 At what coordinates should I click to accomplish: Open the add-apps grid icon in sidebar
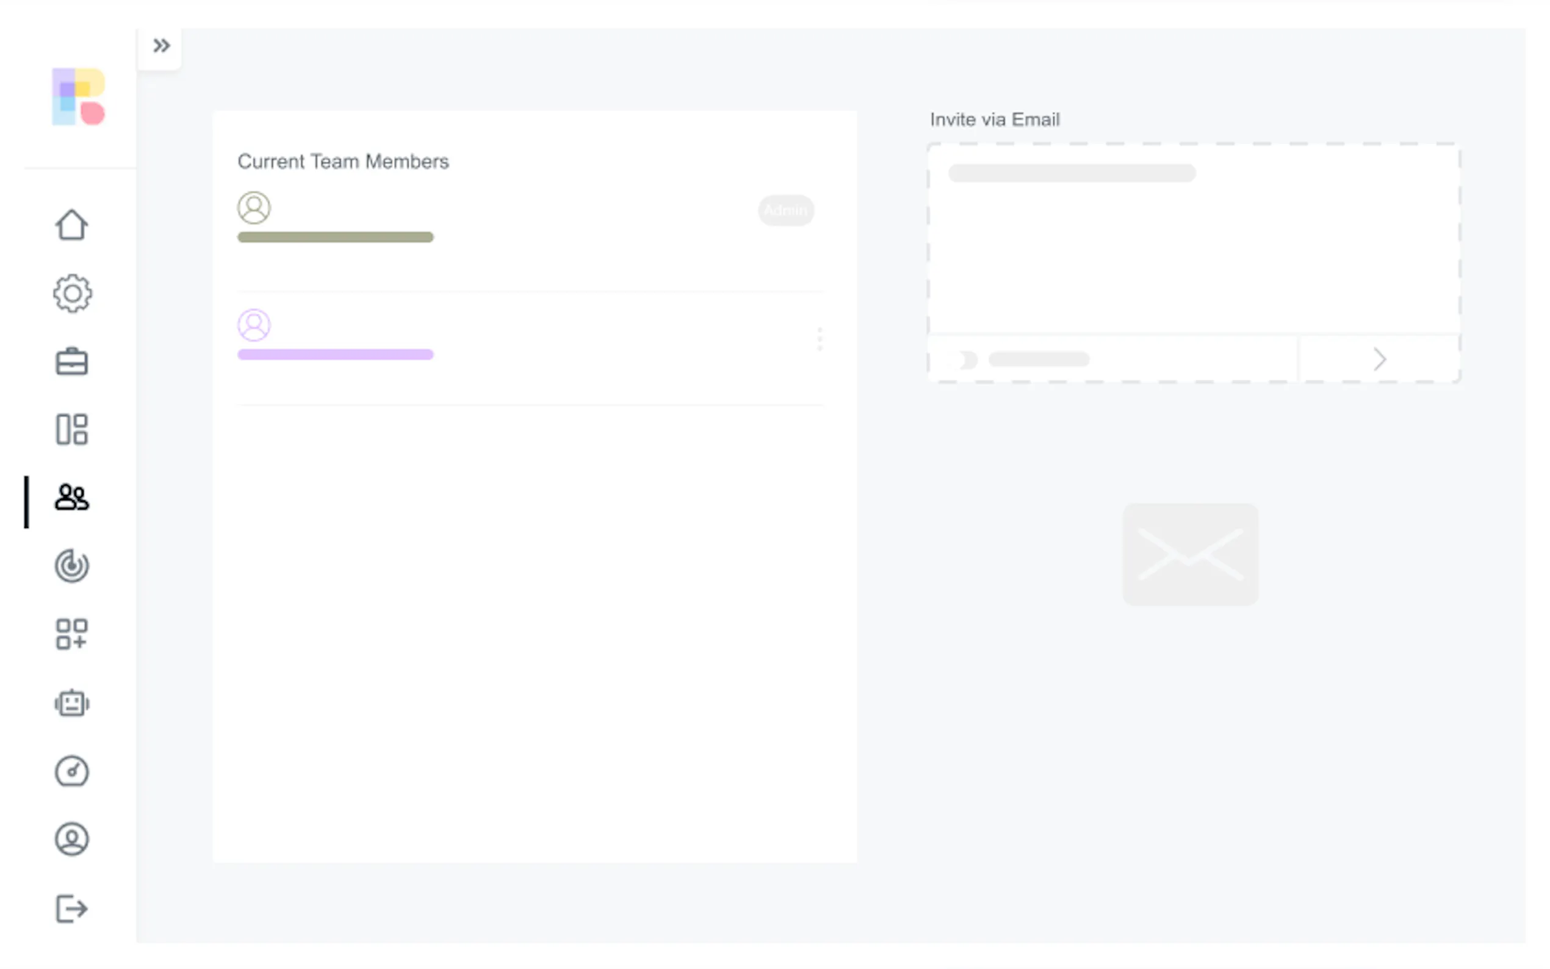[x=71, y=635]
